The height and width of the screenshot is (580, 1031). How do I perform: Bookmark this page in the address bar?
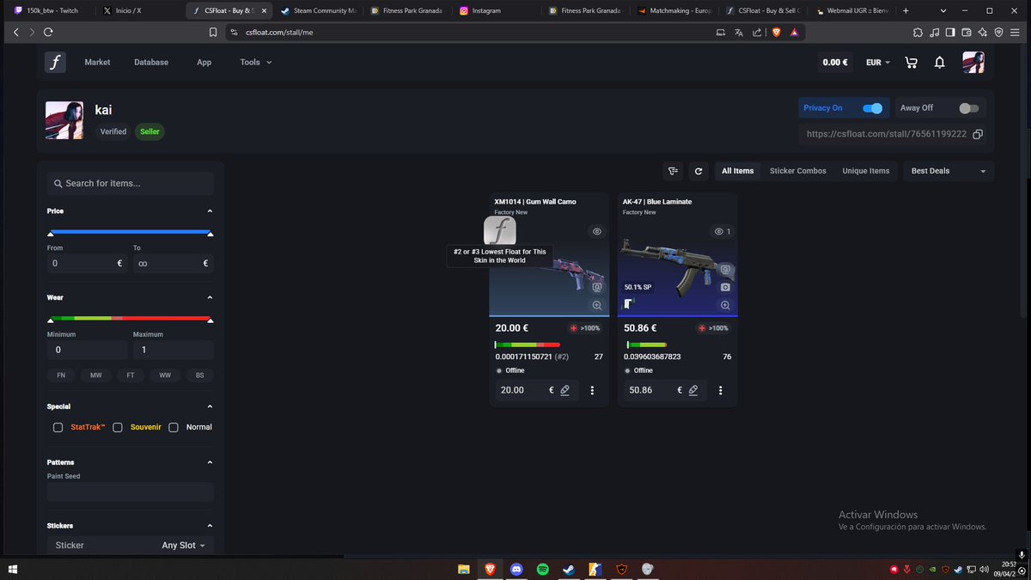point(213,32)
